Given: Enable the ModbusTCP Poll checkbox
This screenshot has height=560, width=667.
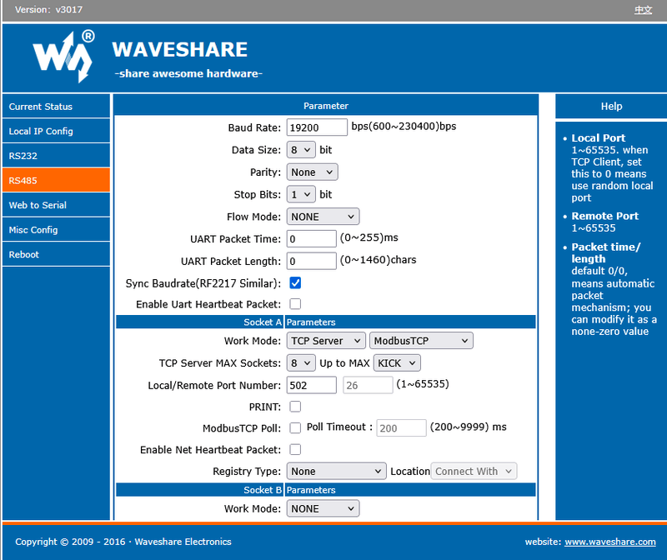Looking at the screenshot, I should pyautogui.click(x=295, y=427).
